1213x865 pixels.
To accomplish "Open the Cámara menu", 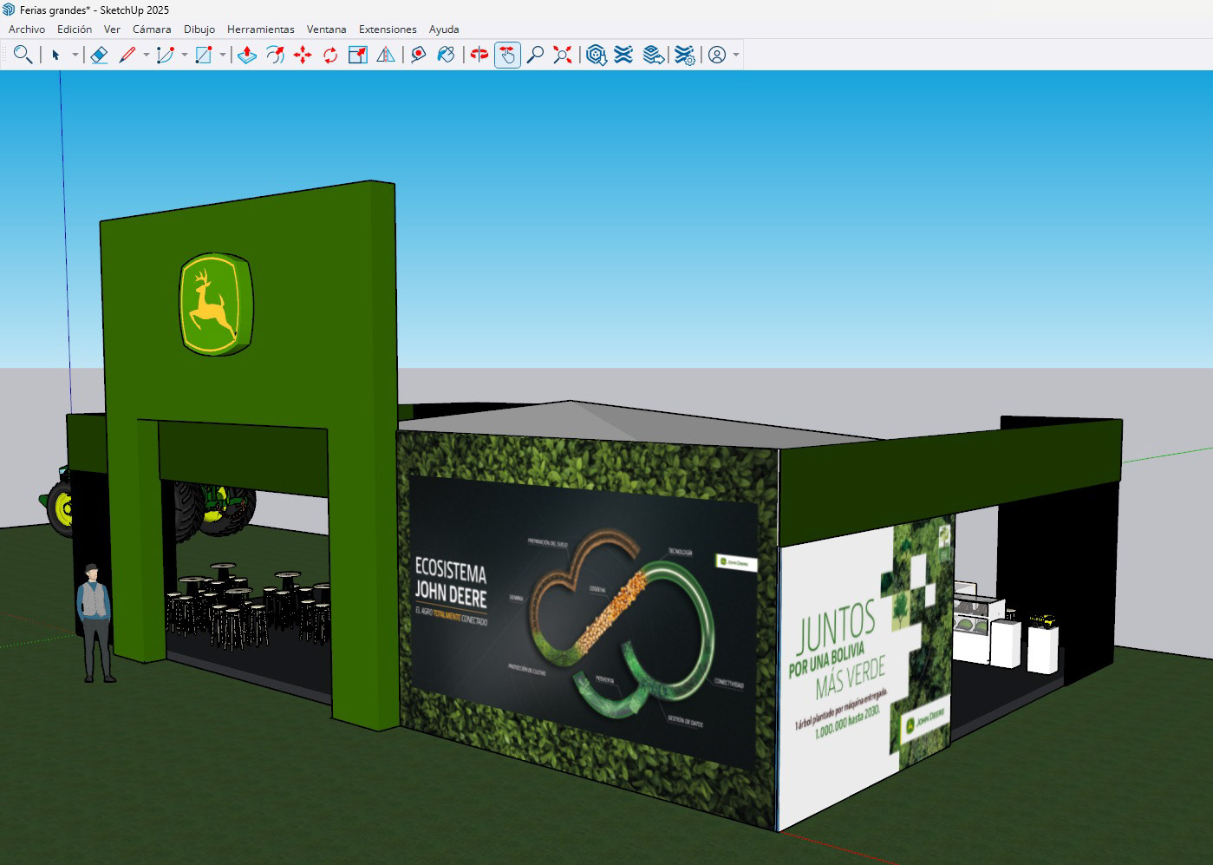I will (152, 29).
